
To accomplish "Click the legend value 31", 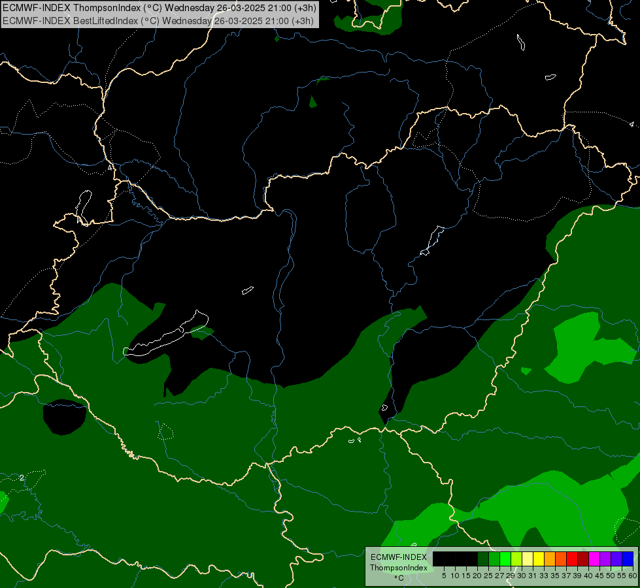I will click(x=533, y=576).
